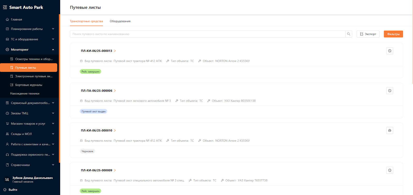
Task: Click the Выйти logout icon
Action: [x=5, y=190]
